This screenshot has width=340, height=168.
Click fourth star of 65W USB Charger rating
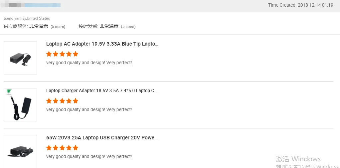pyautogui.click(x=69, y=148)
